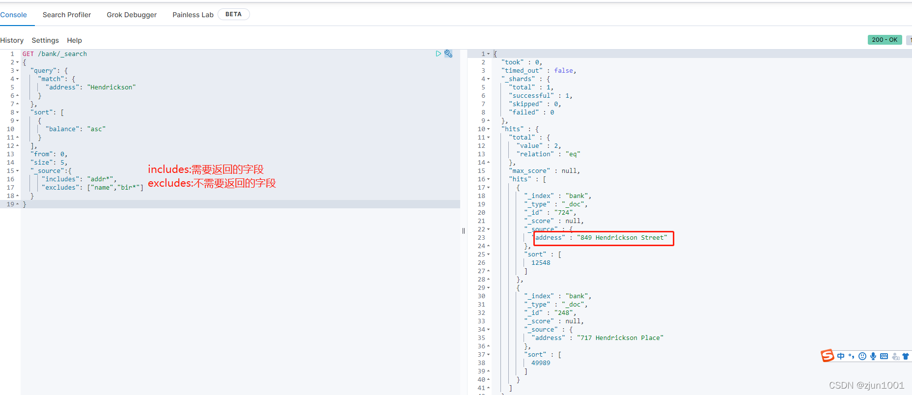The height and width of the screenshot is (395, 912).
Task: Click the "from": 0 line in request
Action: click(x=49, y=154)
